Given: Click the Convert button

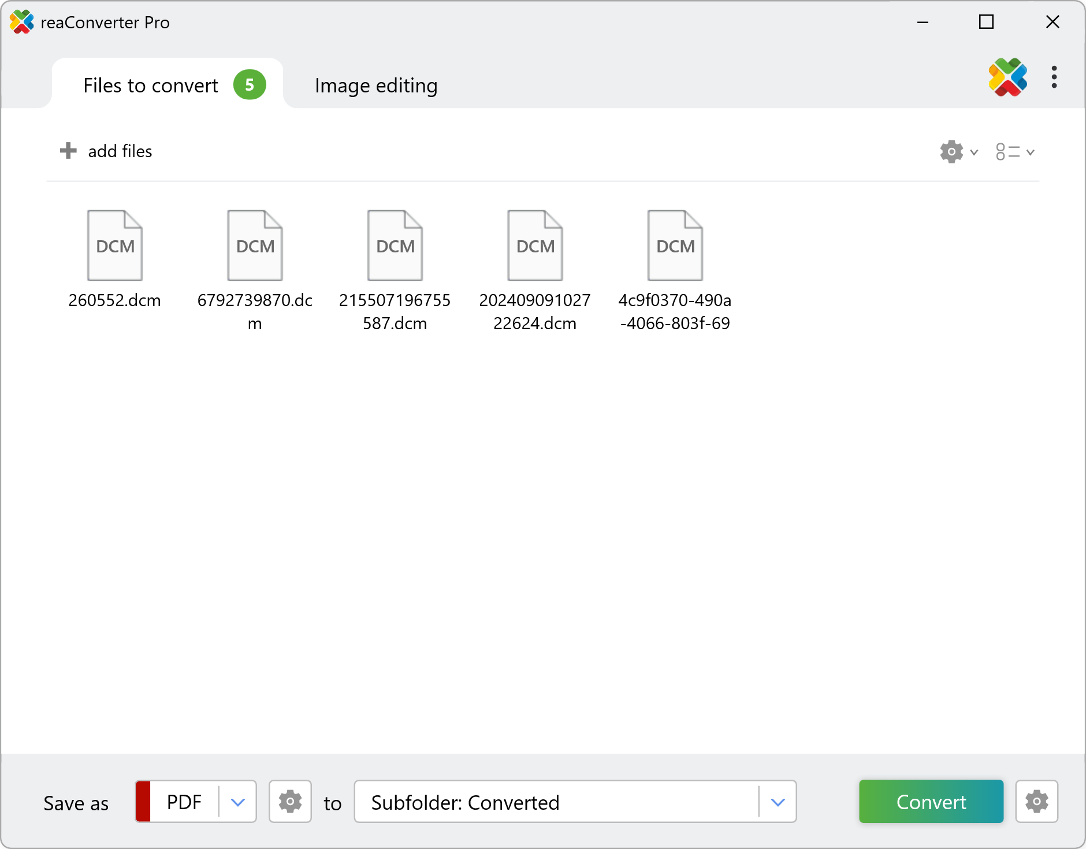Looking at the screenshot, I should [x=931, y=802].
